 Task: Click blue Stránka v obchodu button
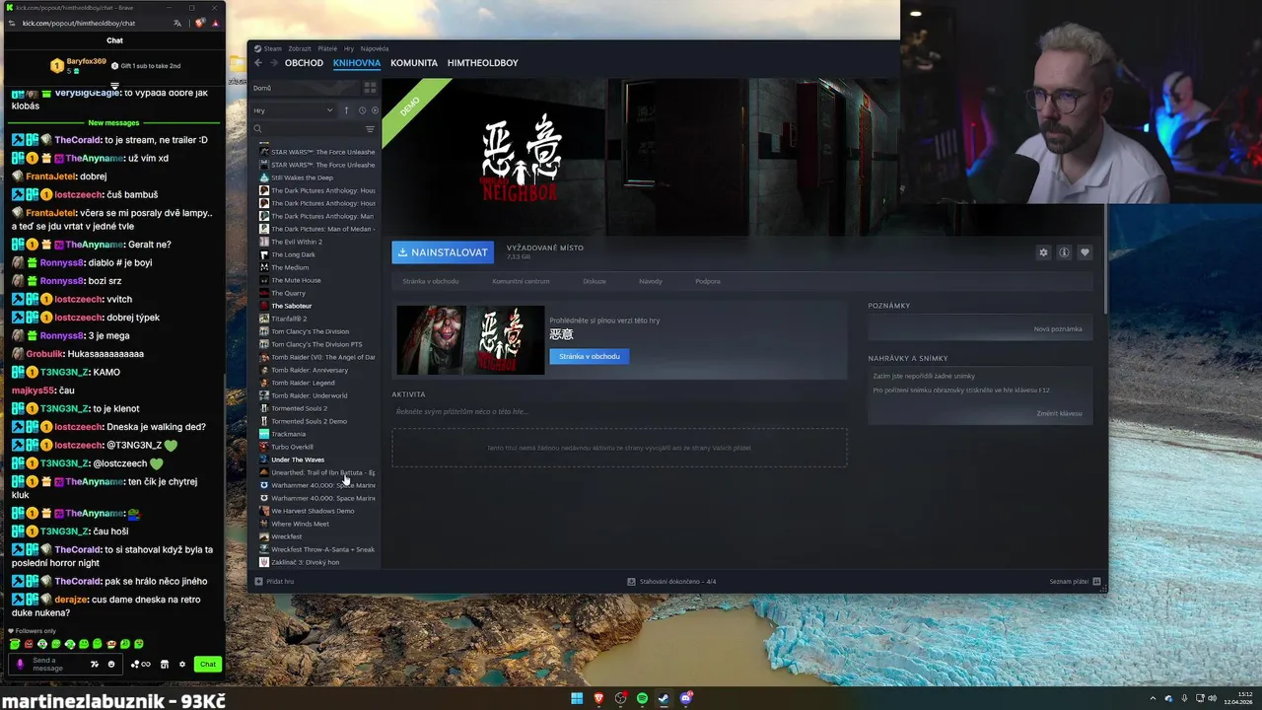590,356
